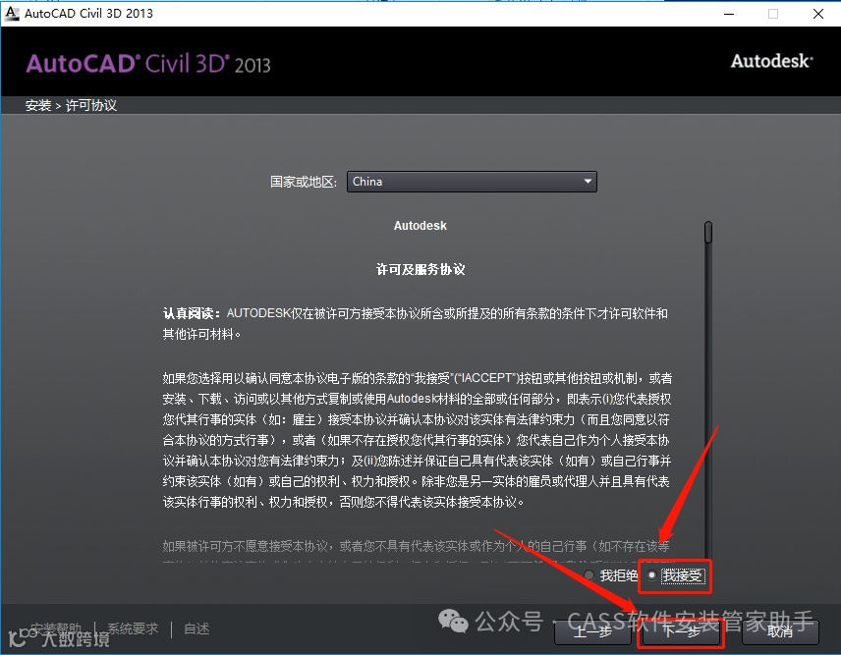Select the 我接受 (I Accept) radio button
Viewport: 841px width, 655px height.
[x=651, y=575]
